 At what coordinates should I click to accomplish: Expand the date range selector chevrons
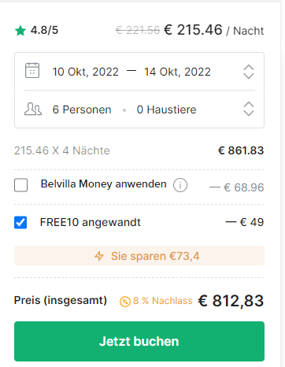(x=249, y=72)
